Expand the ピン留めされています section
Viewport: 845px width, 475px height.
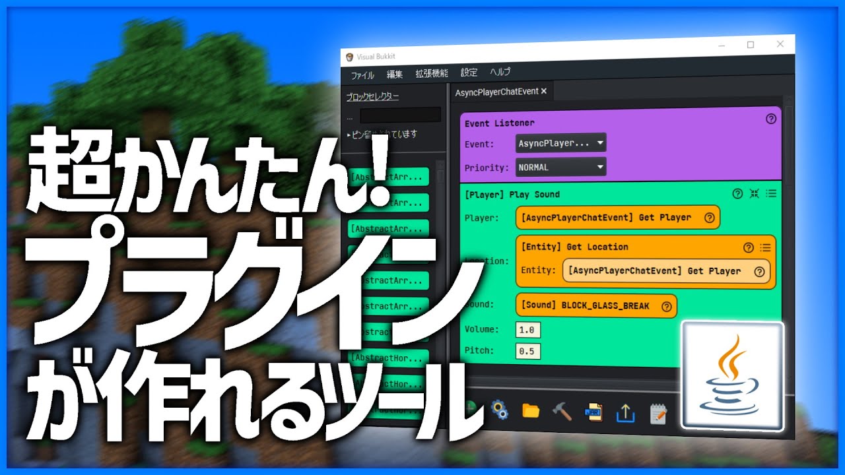382,134
